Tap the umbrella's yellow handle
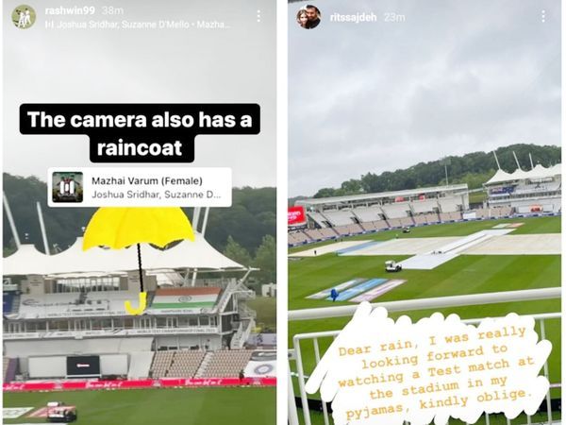The width and height of the screenshot is (566, 425). (138, 303)
